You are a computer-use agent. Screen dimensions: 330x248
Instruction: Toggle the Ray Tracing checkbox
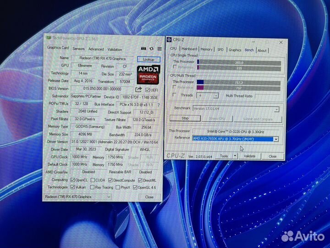92,187
